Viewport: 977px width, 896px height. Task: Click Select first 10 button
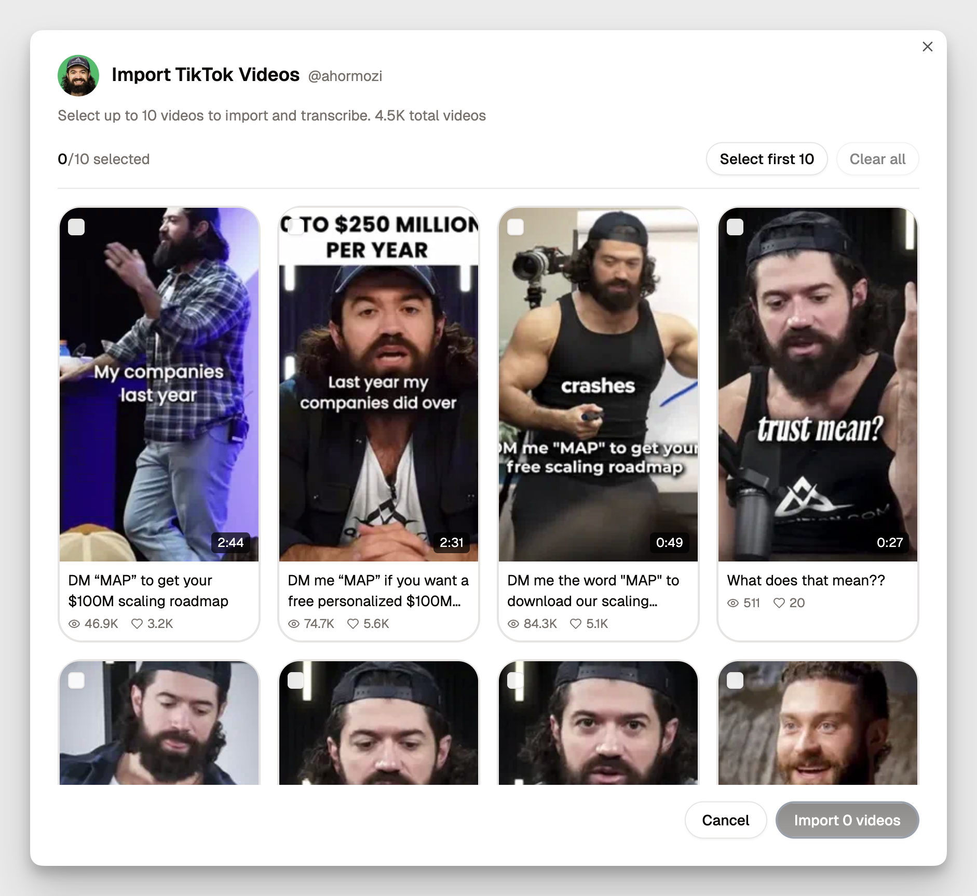766,159
